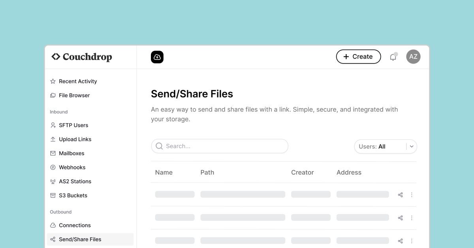The width and height of the screenshot is (474, 248).
Task: Click the Webhooks icon in the sidebar
Action: click(x=53, y=167)
